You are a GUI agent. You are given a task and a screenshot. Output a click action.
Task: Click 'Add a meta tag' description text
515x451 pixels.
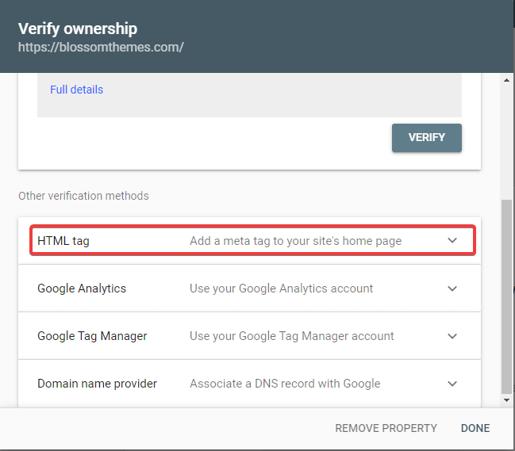pos(295,241)
